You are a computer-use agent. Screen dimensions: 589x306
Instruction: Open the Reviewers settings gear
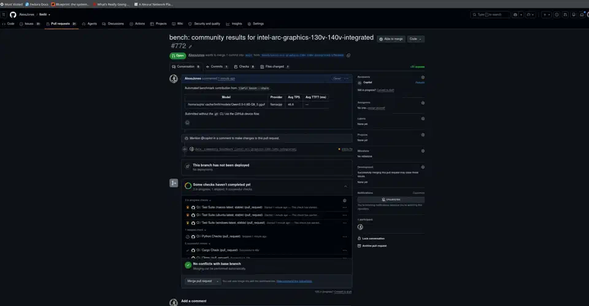tap(423, 77)
